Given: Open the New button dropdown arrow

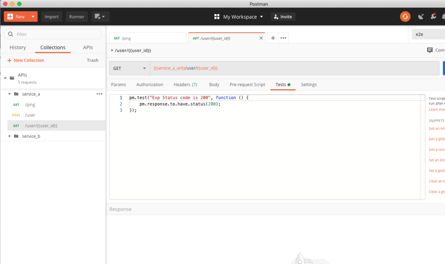Looking at the screenshot, I should tap(33, 17).
